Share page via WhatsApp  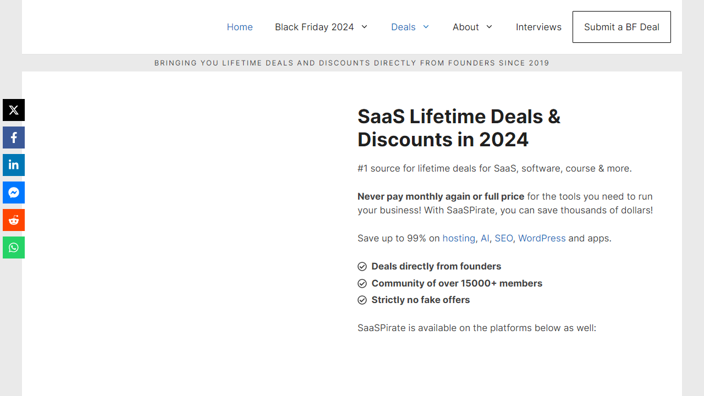pos(14,248)
